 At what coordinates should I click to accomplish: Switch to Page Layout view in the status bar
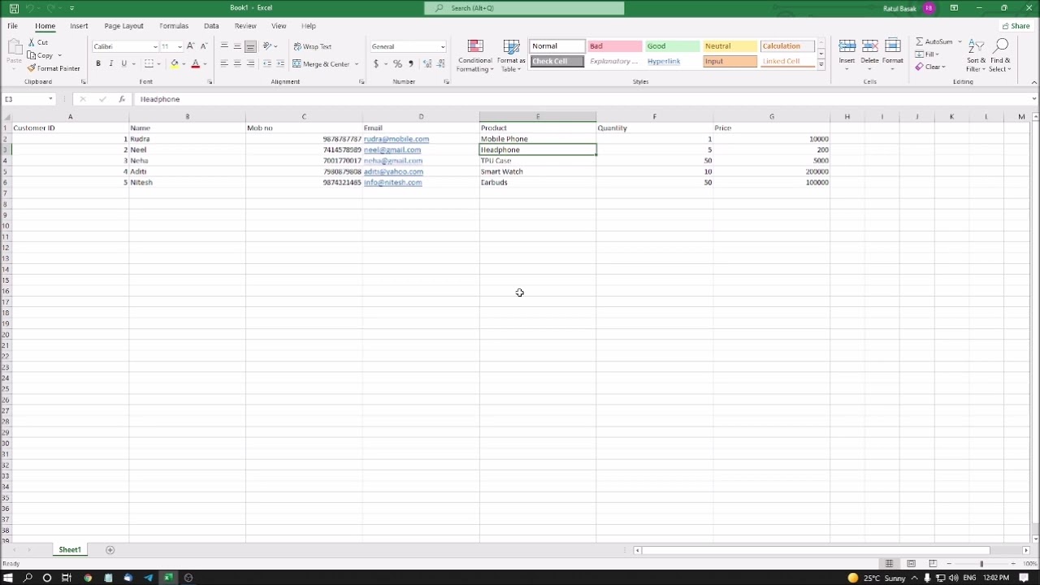point(911,564)
